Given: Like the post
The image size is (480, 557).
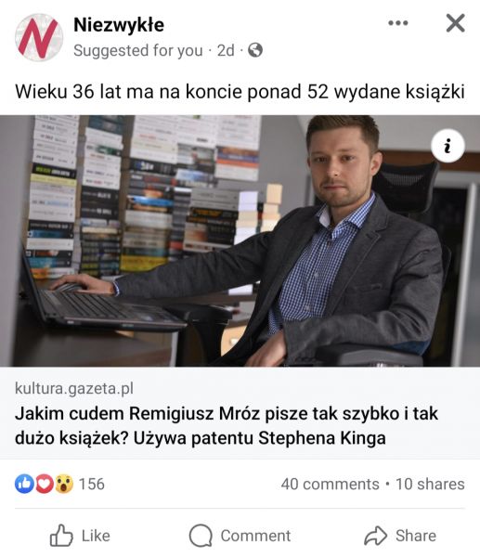Looking at the screenshot, I should 80,536.
